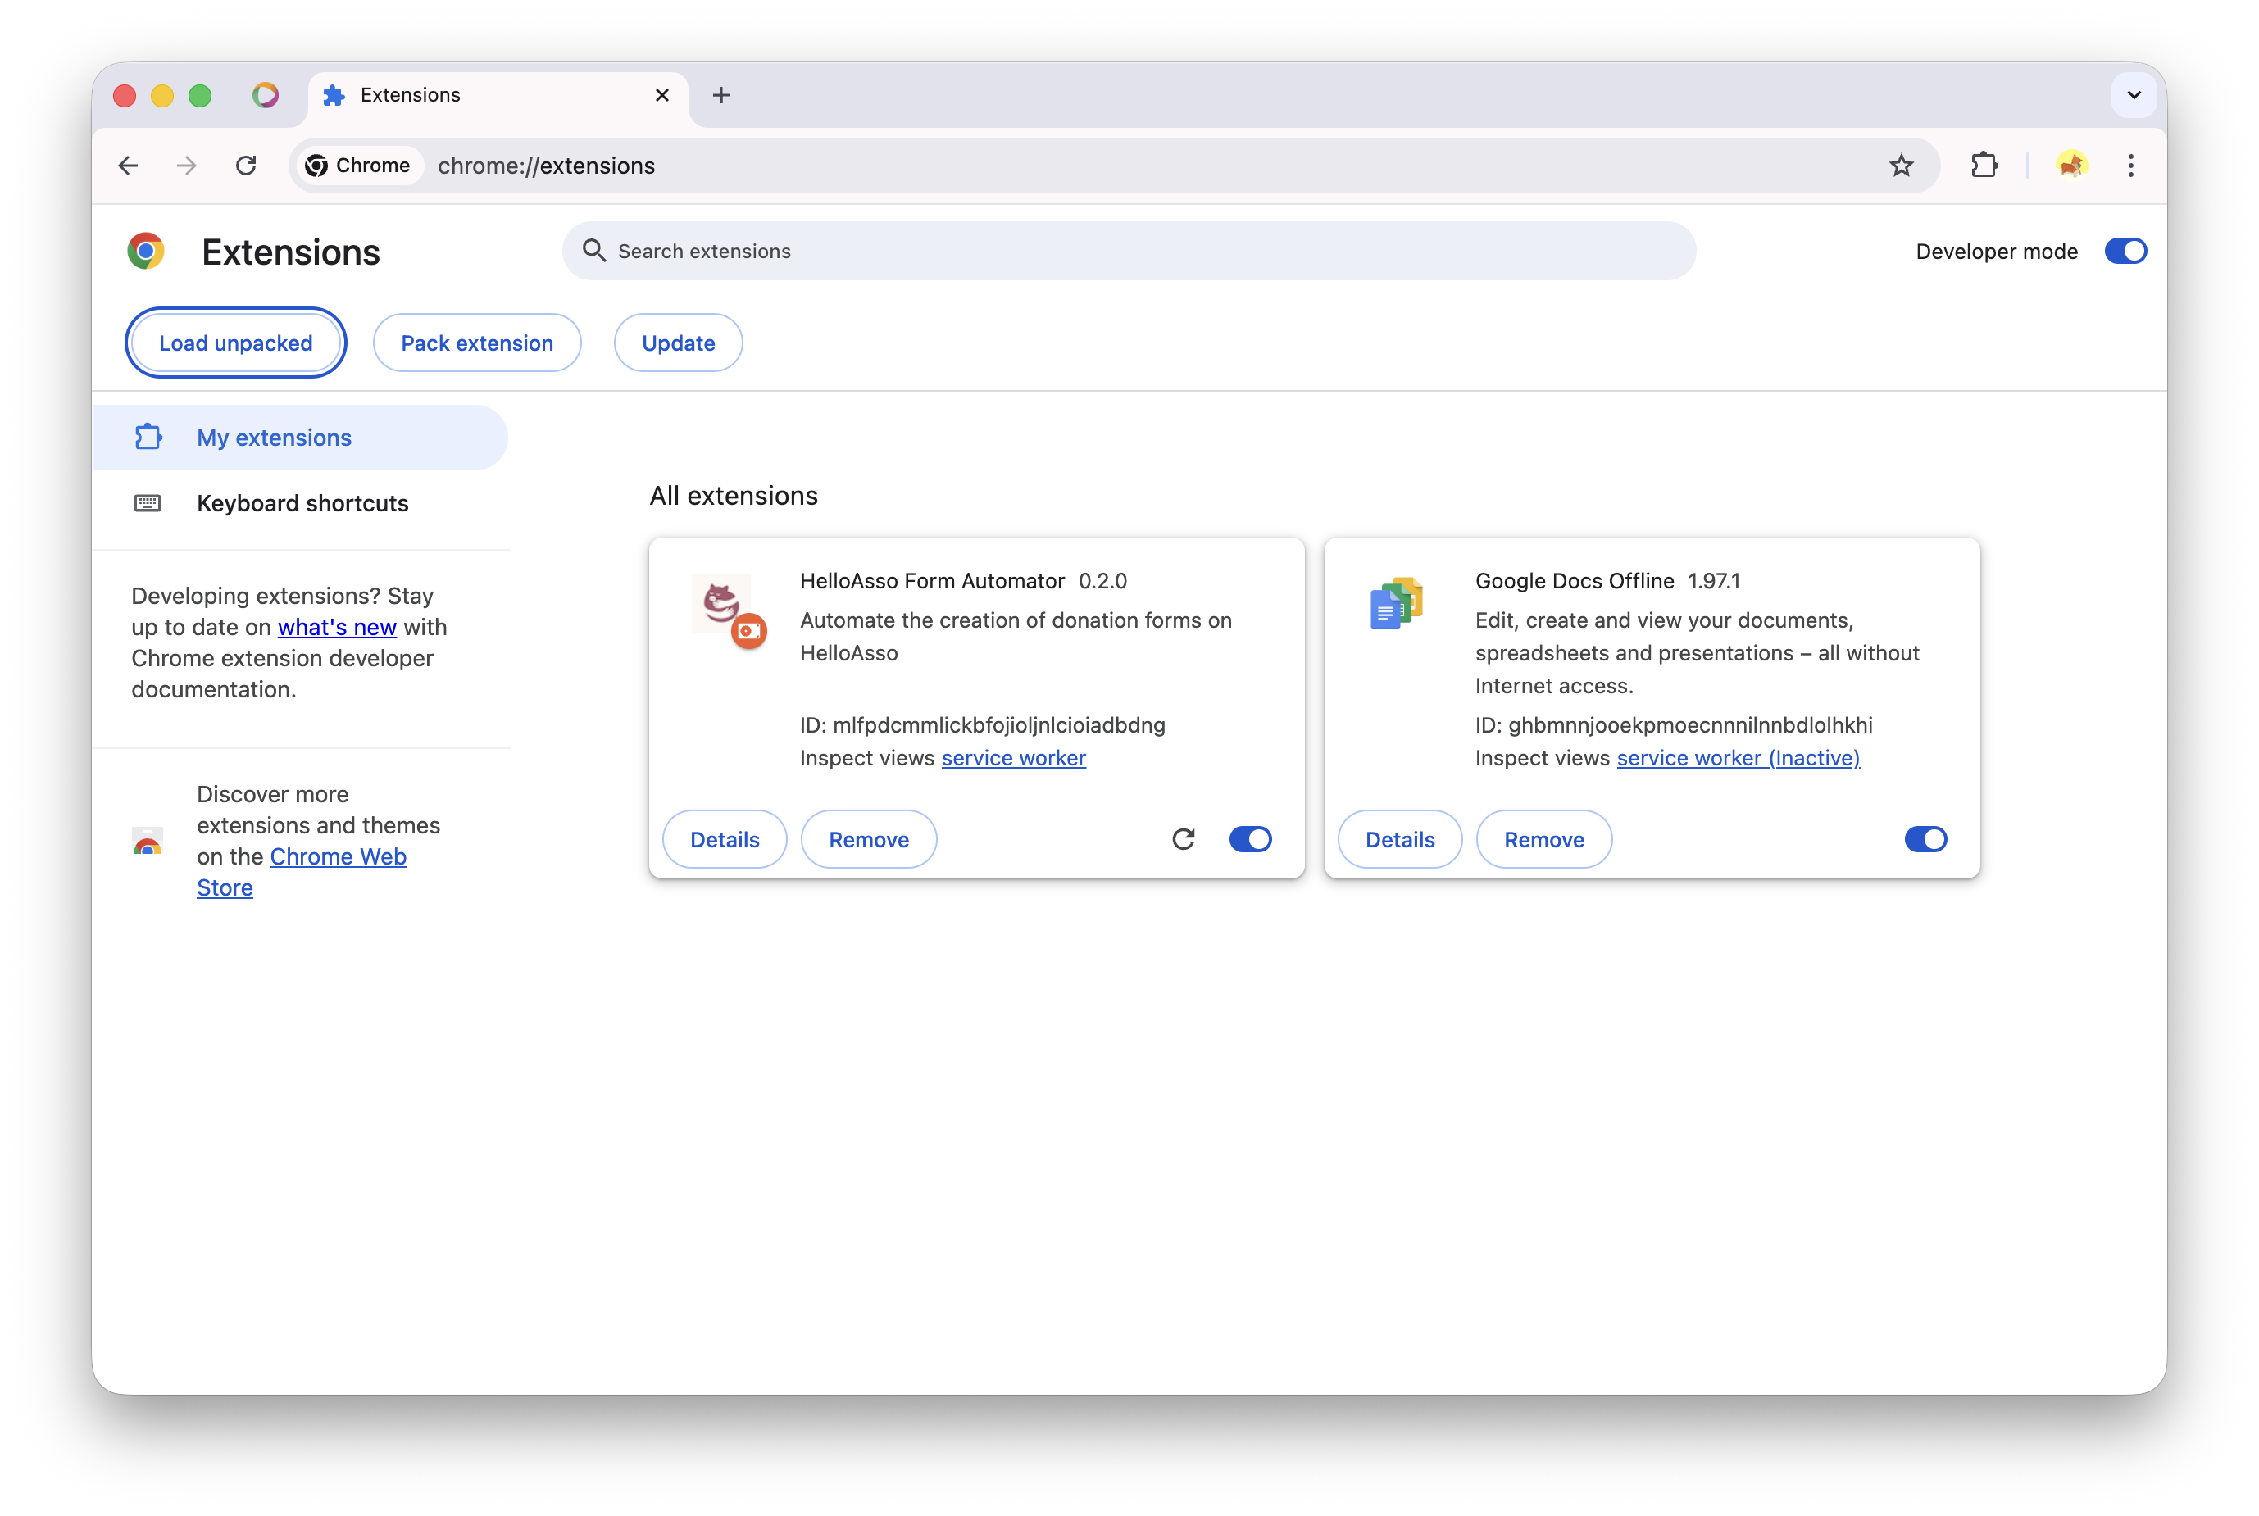2259x1516 pixels.
Task: Click the Chrome Web Store icon in sidebar
Action: pyautogui.click(x=147, y=841)
